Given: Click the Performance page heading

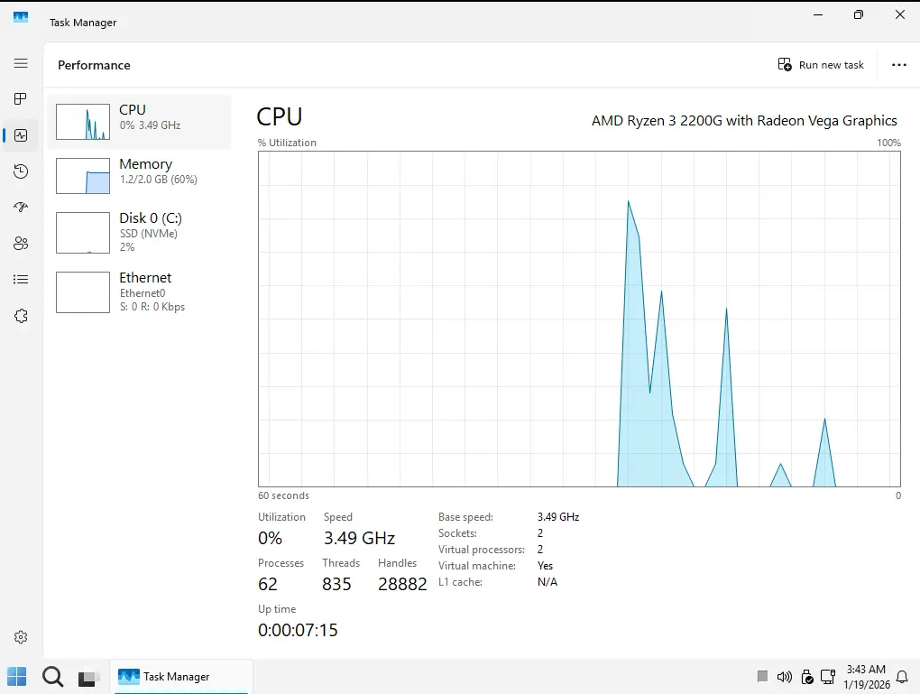Looking at the screenshot, I should click(x=94, y=65).
